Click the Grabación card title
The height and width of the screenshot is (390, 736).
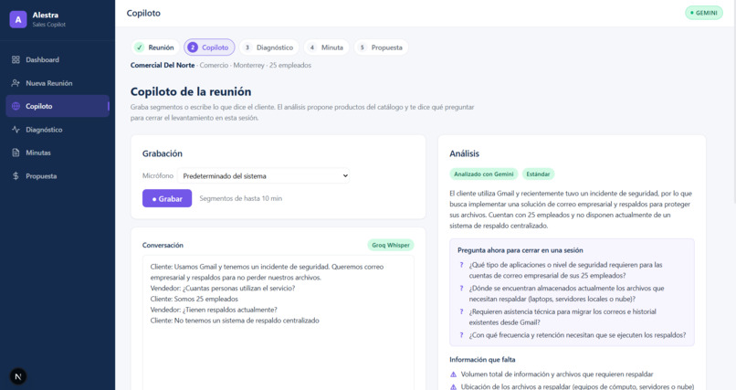pos(163,153)
